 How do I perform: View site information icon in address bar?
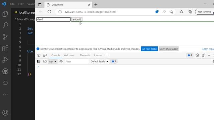pos(60,12)
